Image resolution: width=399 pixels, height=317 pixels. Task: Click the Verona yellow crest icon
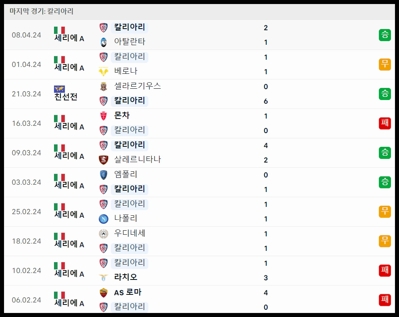pyautogui.click(x=103, y=71)
